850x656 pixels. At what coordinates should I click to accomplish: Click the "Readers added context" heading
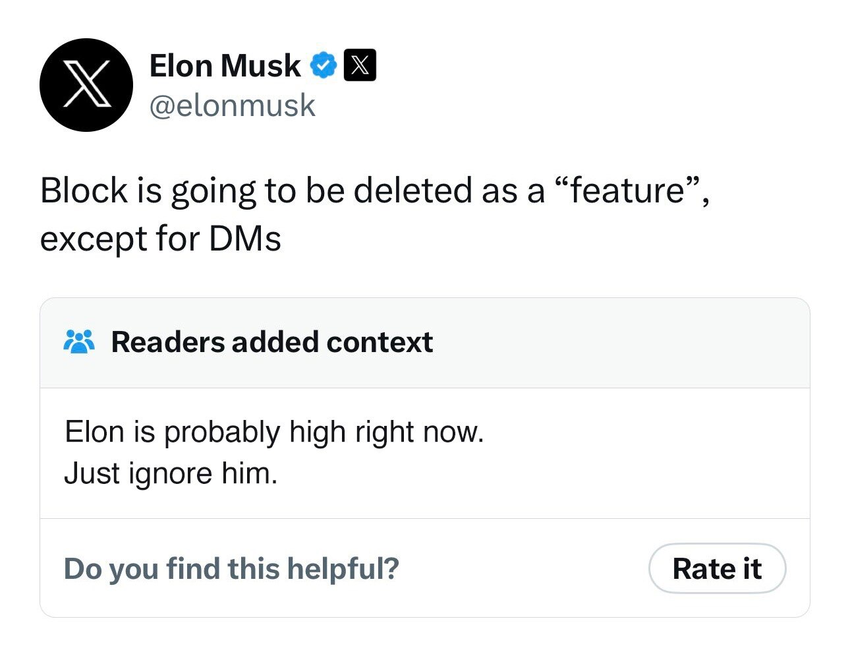click(271, 342)
